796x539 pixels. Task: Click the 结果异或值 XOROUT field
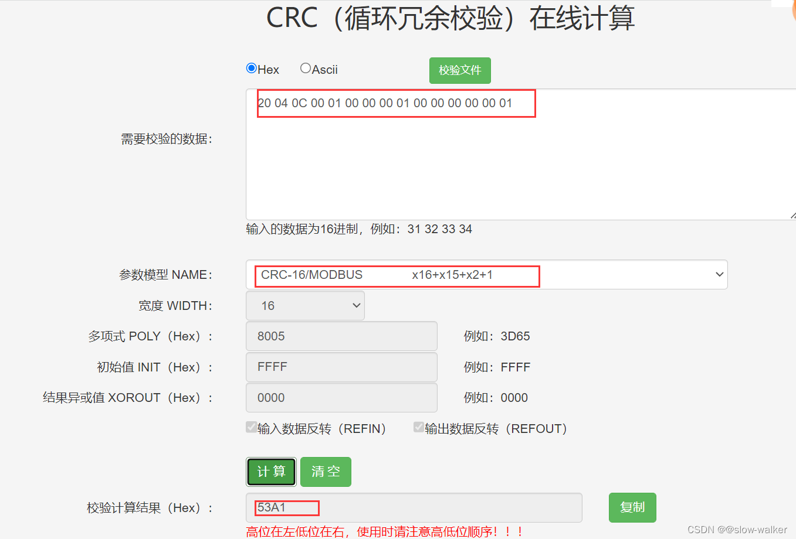tap(341, 397)
